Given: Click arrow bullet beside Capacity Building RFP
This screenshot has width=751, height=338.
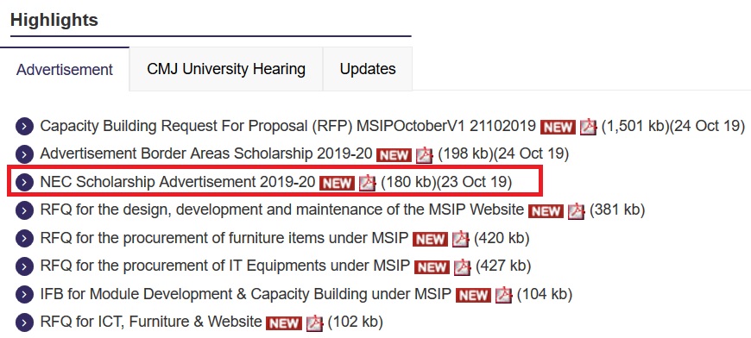Looking at the screenshot, I should 24,127.
